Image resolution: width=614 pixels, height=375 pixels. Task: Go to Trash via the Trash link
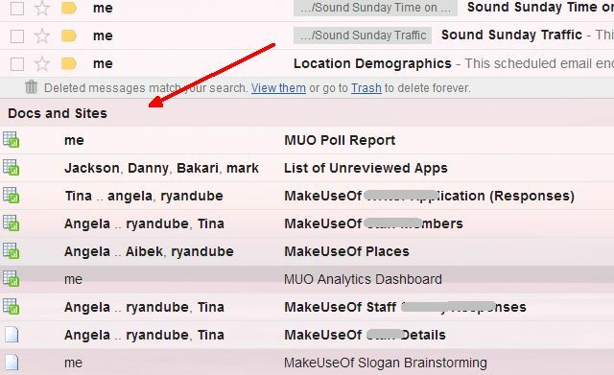tap(366, 88)
